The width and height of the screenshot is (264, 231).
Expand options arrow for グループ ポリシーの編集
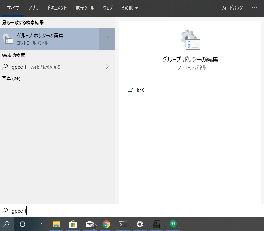107,39
